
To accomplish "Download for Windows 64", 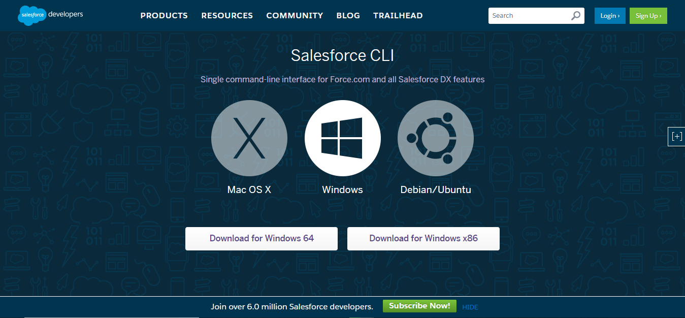I will point(262,238).
